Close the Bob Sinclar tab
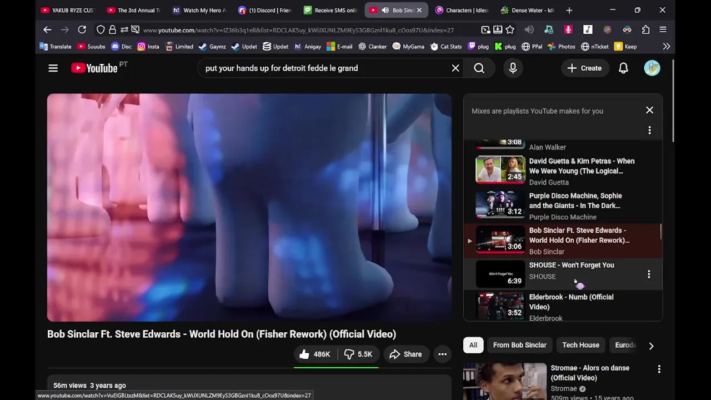This screenshot has height=400, width=711. (x=419, y=11)
